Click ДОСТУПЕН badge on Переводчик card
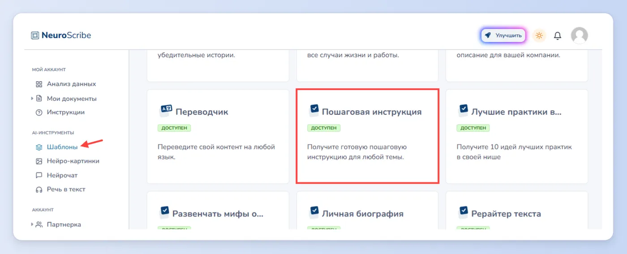 click(x=175, y=128)
